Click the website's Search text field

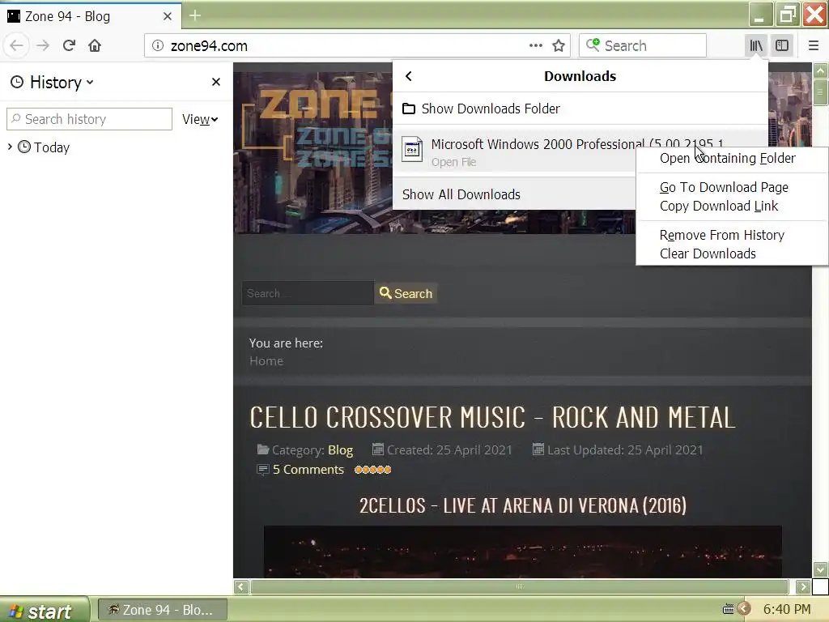click(x=308, y=293)
